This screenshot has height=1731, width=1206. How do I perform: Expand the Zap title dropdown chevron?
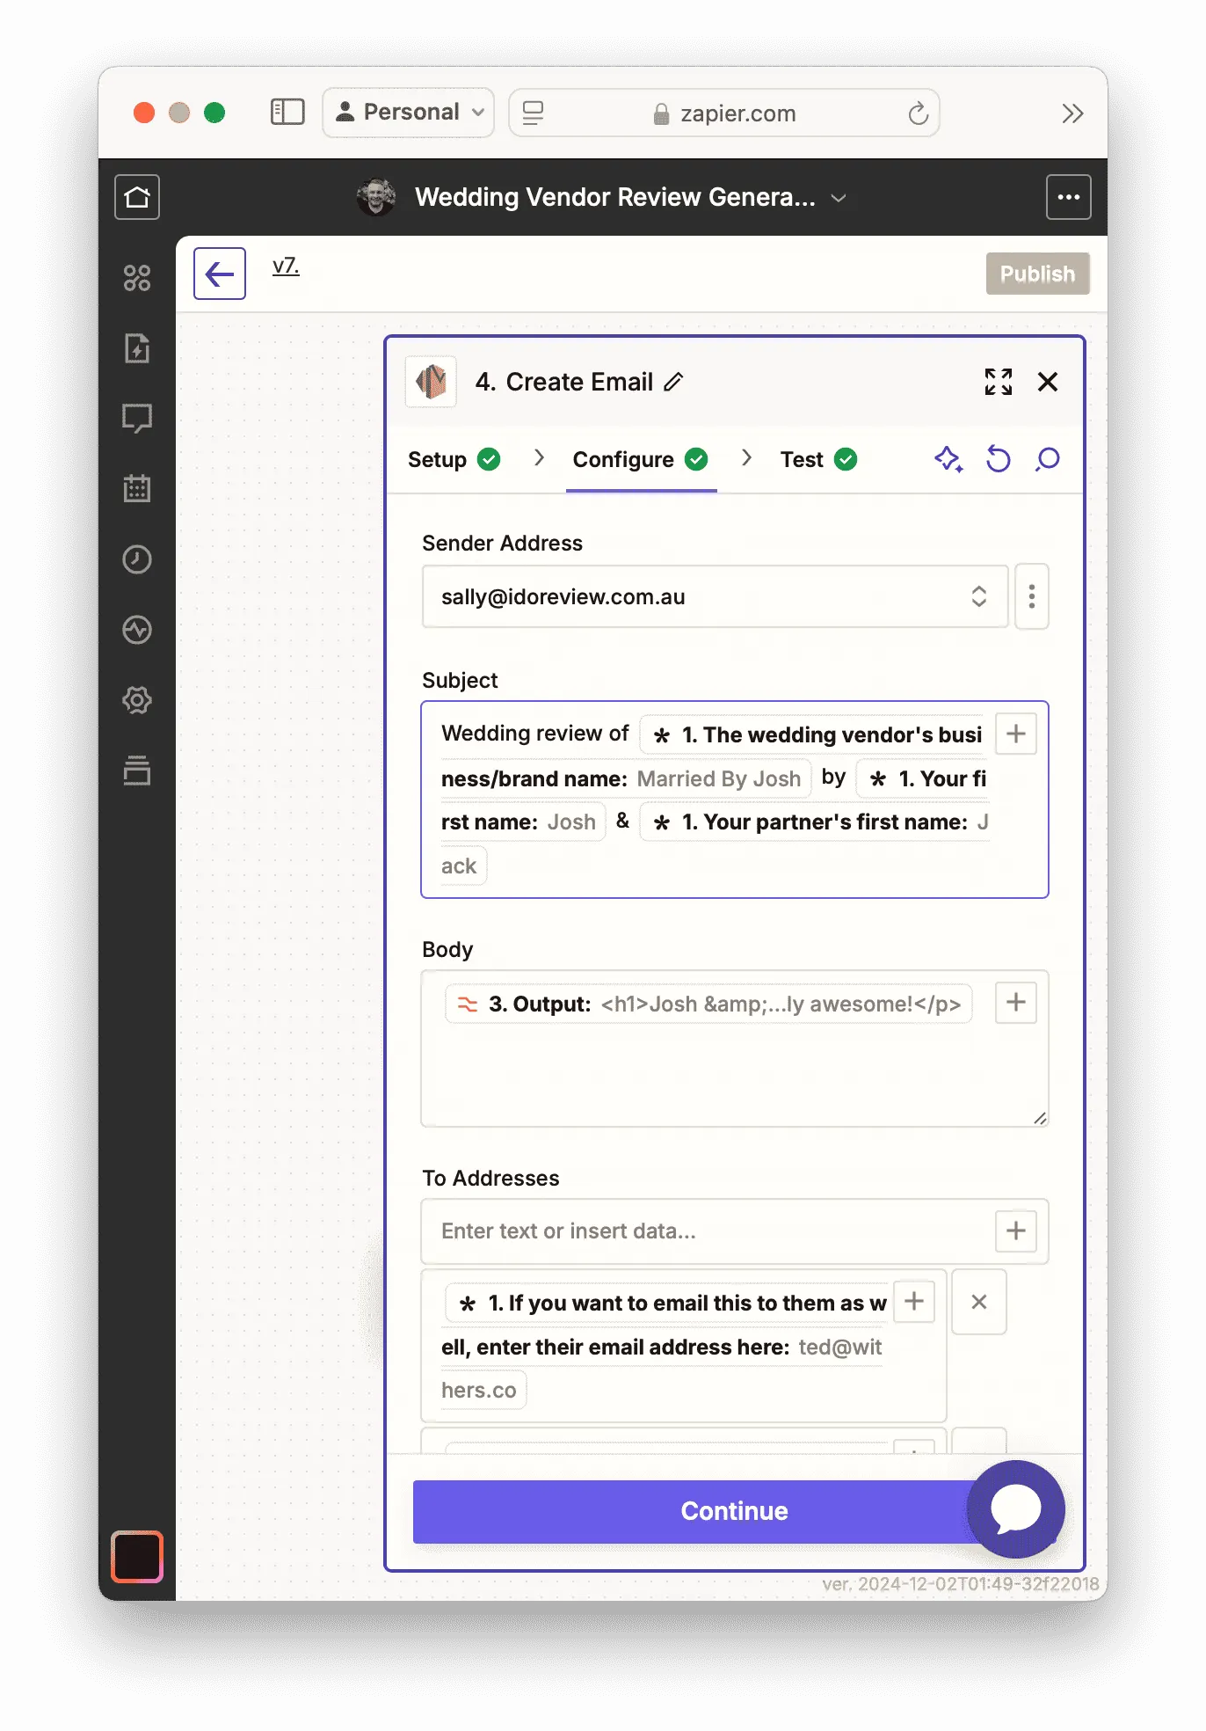tap(839, 198)
